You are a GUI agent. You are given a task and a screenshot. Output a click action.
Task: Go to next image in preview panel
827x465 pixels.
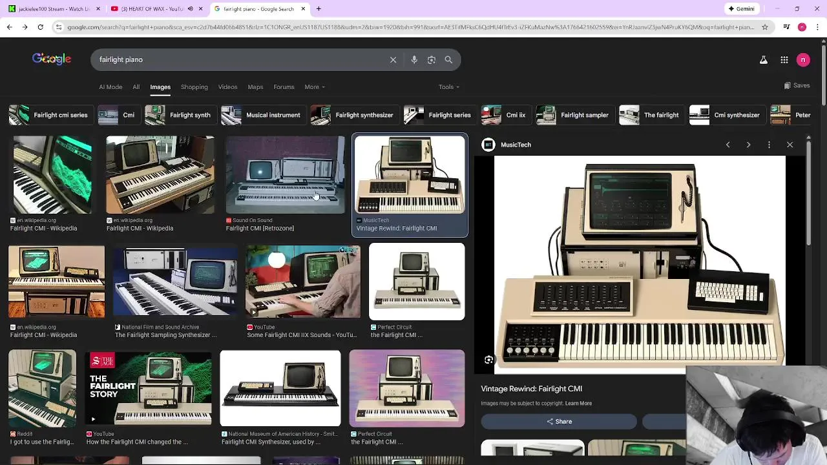(748, 145)
